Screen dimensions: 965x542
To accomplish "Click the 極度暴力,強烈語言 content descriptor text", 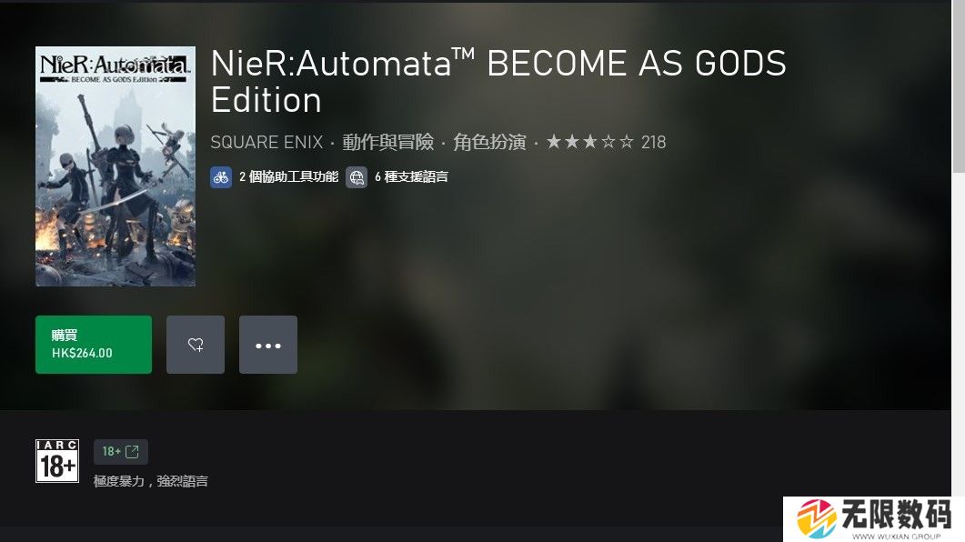I will pos(151,481).
